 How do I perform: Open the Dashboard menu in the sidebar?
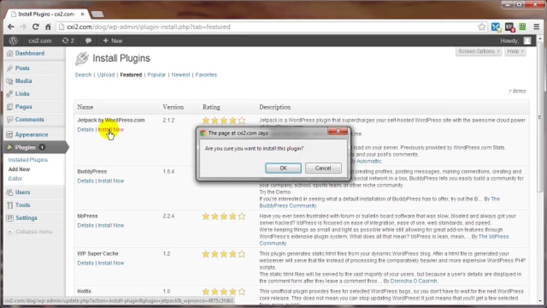(29, 53)
